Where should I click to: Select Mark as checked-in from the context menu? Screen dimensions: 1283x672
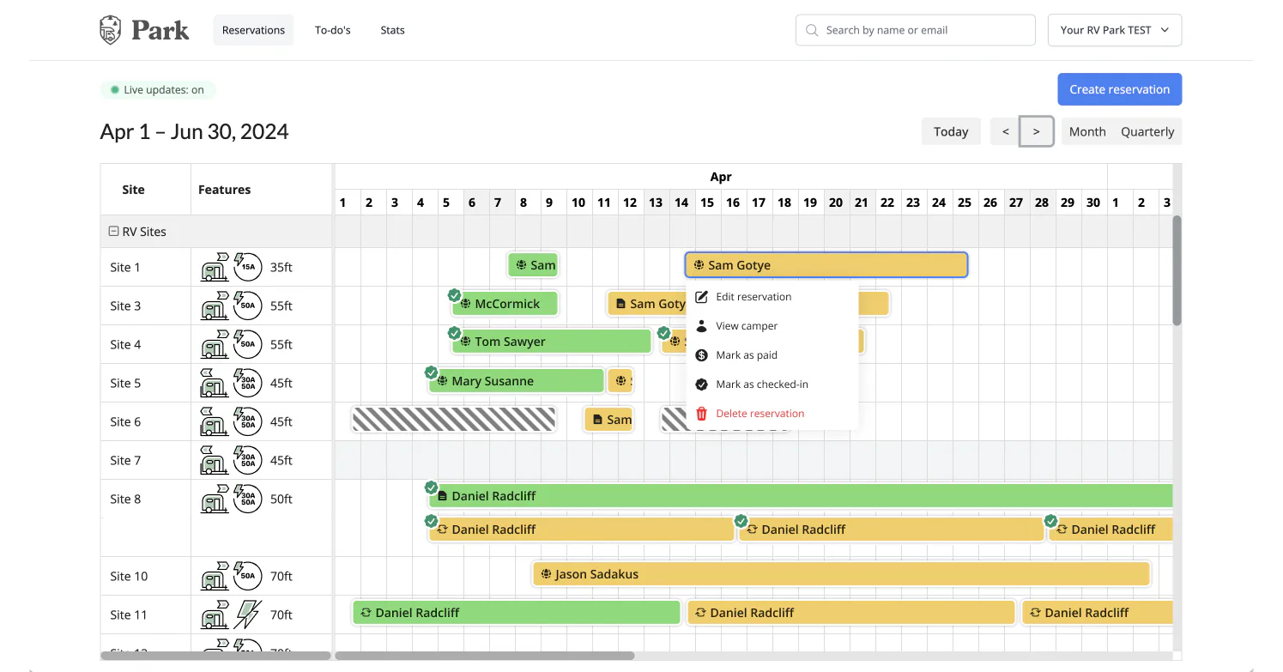coord(762,384)
